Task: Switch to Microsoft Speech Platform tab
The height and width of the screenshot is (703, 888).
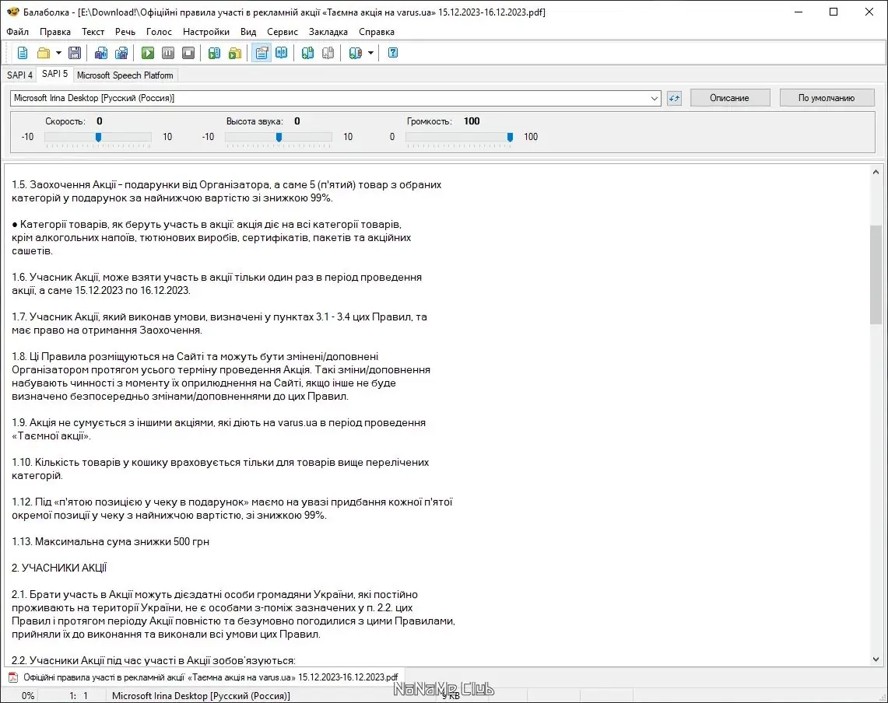Action: point(125,75)
